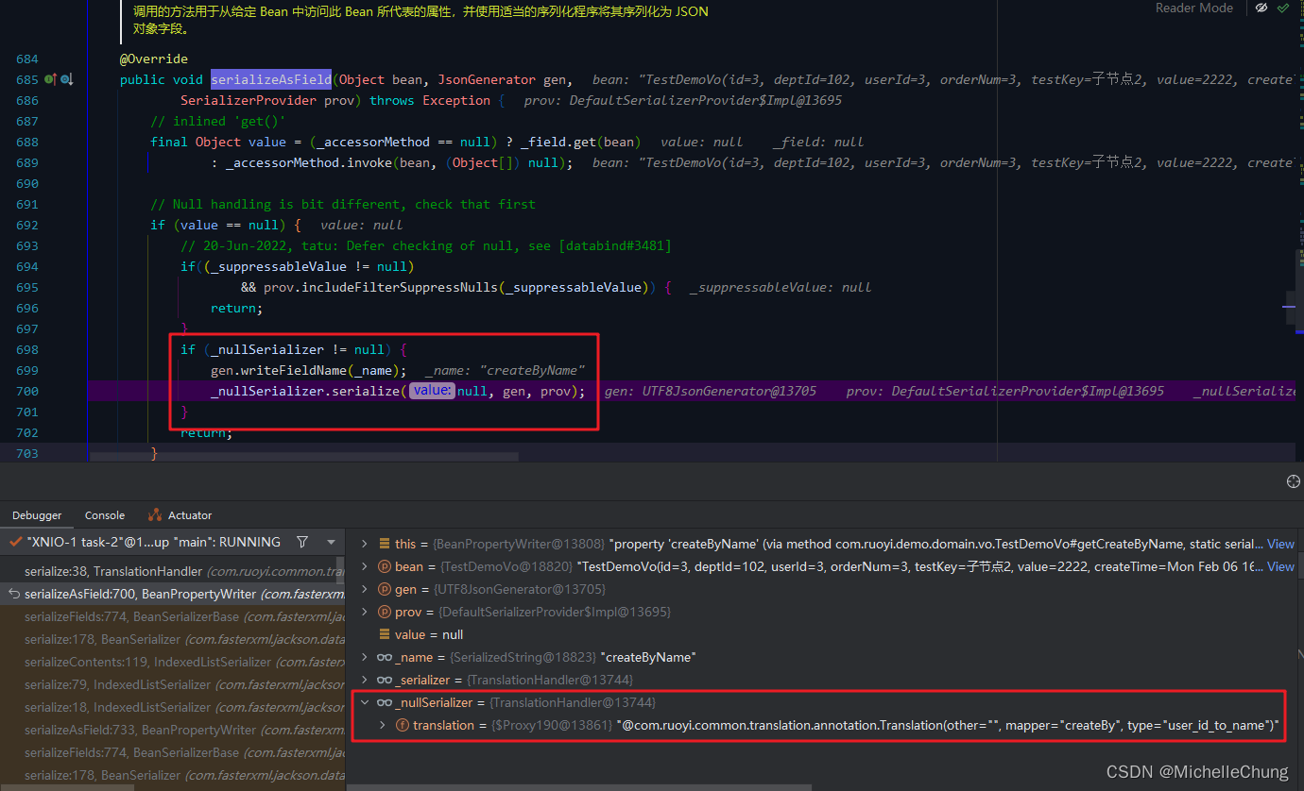Click the glasses icon next to _serializer
The height and width of the screenshot is (791, 1304).
click(x=385, y=680)
